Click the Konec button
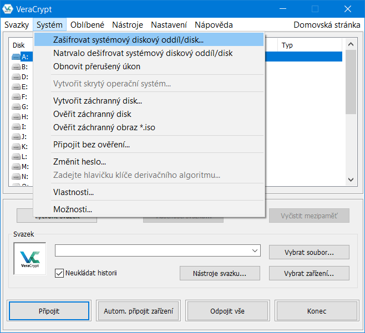The image size is (365, 333). tap(317, 311)
